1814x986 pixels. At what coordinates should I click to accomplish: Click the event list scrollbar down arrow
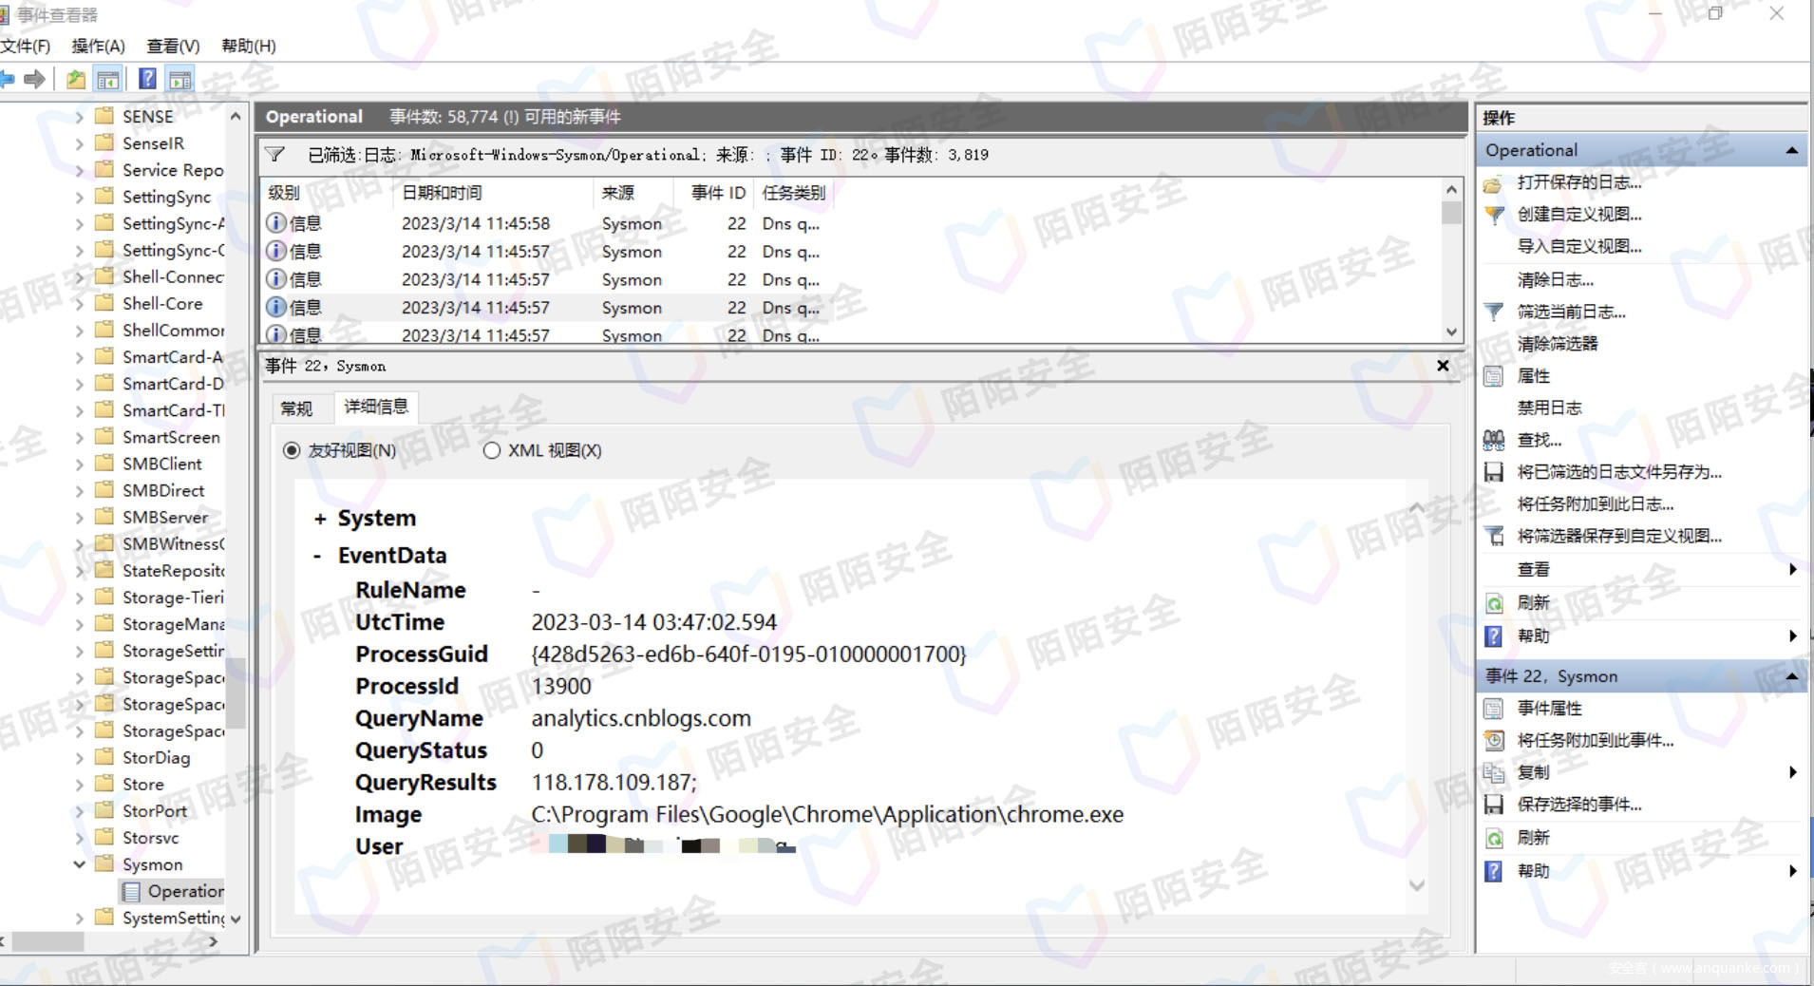(x=1451, y=332)
